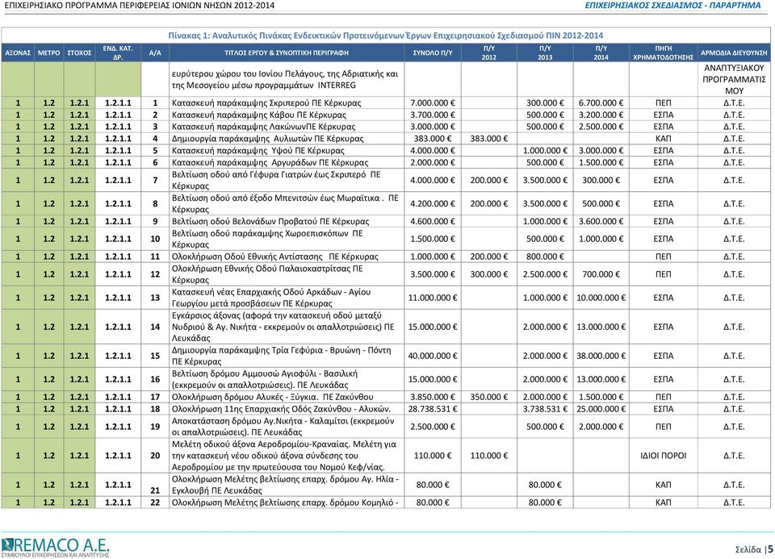Image resolution: width=775 pixels, height=559 pixels.
Task: Click 'Βελτίωση δρόμου Αμμουσώ Αγιοφύλι - Βασιλική'
Action: pos(265,379)
